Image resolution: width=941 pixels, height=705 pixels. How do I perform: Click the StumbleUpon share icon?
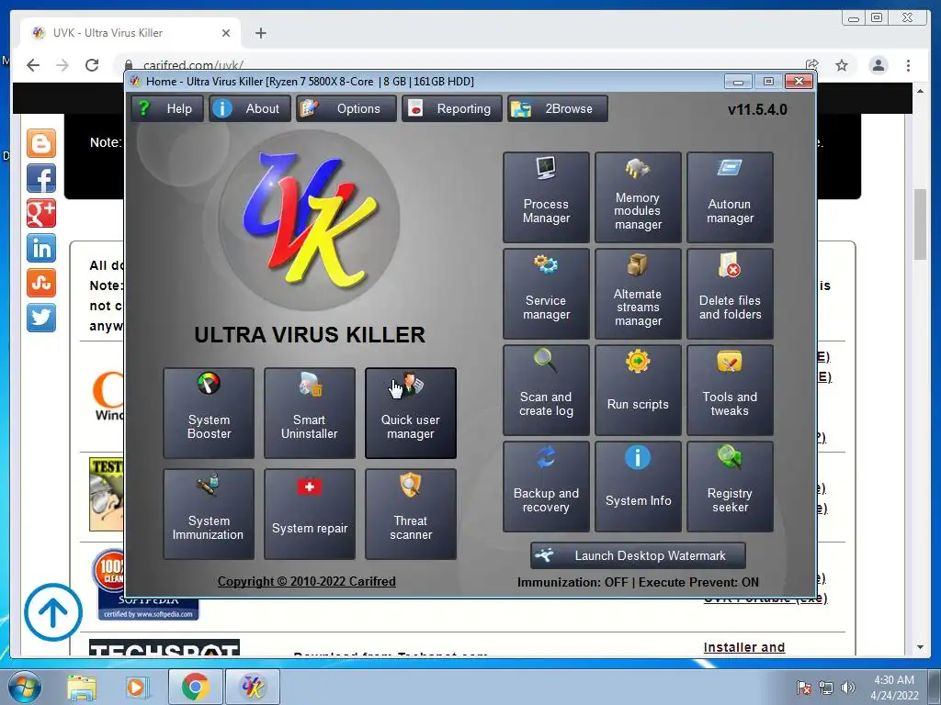(41, 283)
